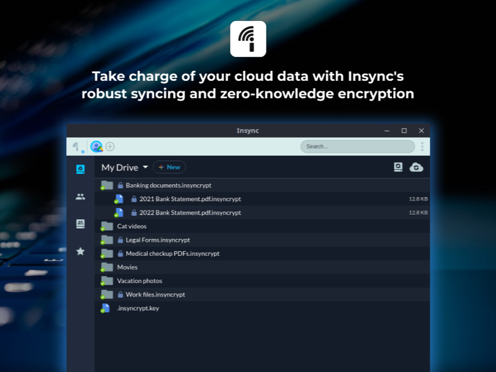Open Starred items sidebar icon
The height and width of the screenshot is (372, 496).
[x=80, y=251]
